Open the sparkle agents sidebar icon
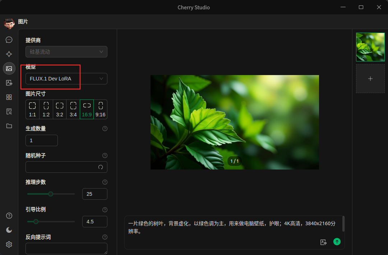 pyautogui.click(x=9, y=54)
